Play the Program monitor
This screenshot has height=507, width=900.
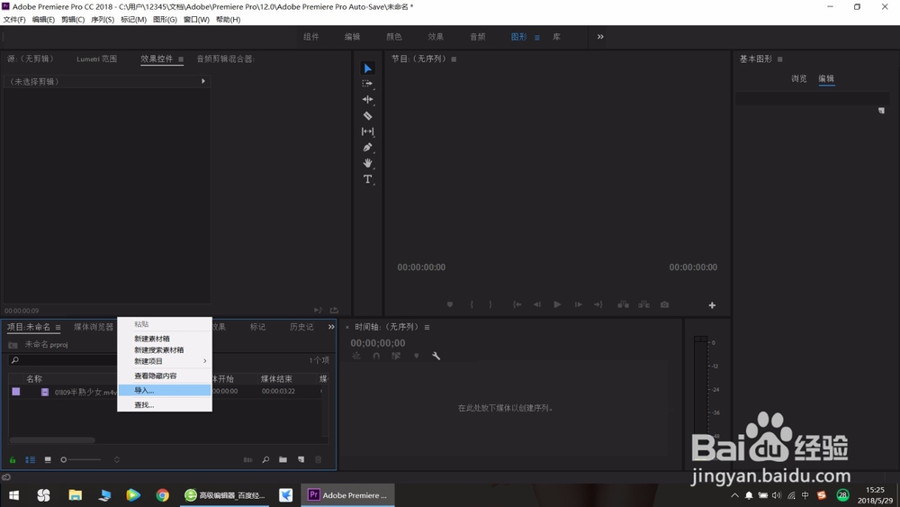pyautogui.click(x=557, y=305)
